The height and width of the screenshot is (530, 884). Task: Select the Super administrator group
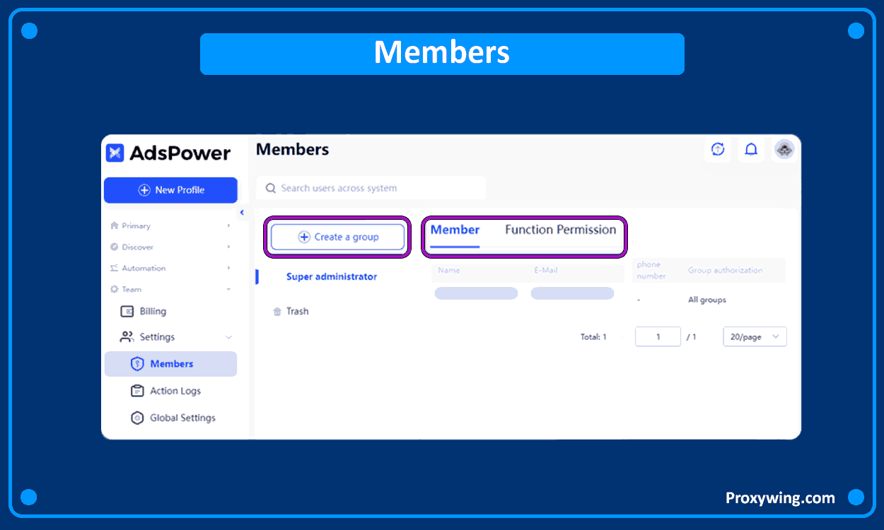click(x=332, y=276)
